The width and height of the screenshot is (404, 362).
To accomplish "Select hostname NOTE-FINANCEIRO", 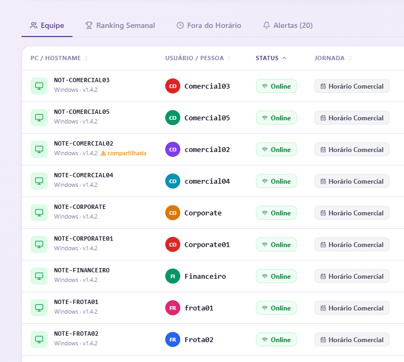I will tap(82, 270).
